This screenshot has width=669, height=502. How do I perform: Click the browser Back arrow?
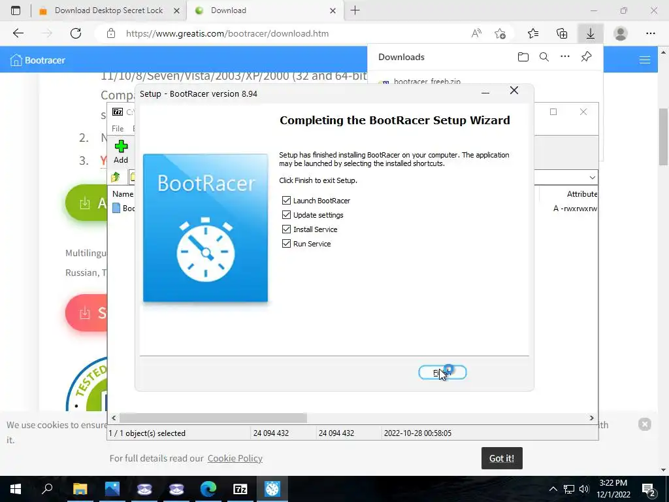click(x=18, y=33)
